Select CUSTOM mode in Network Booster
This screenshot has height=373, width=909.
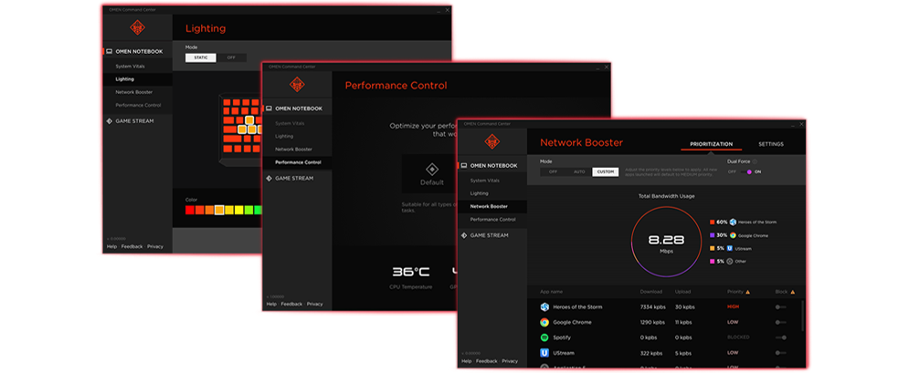pyautogui.click(x=605, y=171)
